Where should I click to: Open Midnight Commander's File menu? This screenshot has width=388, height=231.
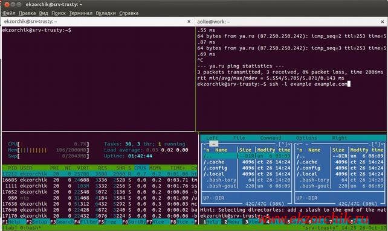point(239,138)
